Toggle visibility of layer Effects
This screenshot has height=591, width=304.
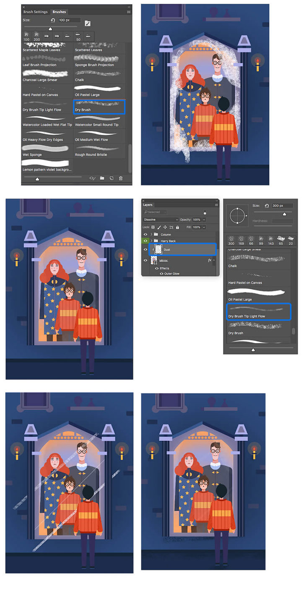coord(157,268)
